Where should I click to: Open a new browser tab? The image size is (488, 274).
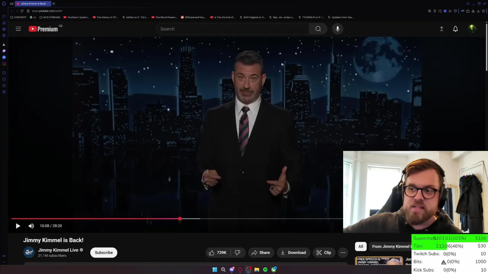click(x=54, y=3)
